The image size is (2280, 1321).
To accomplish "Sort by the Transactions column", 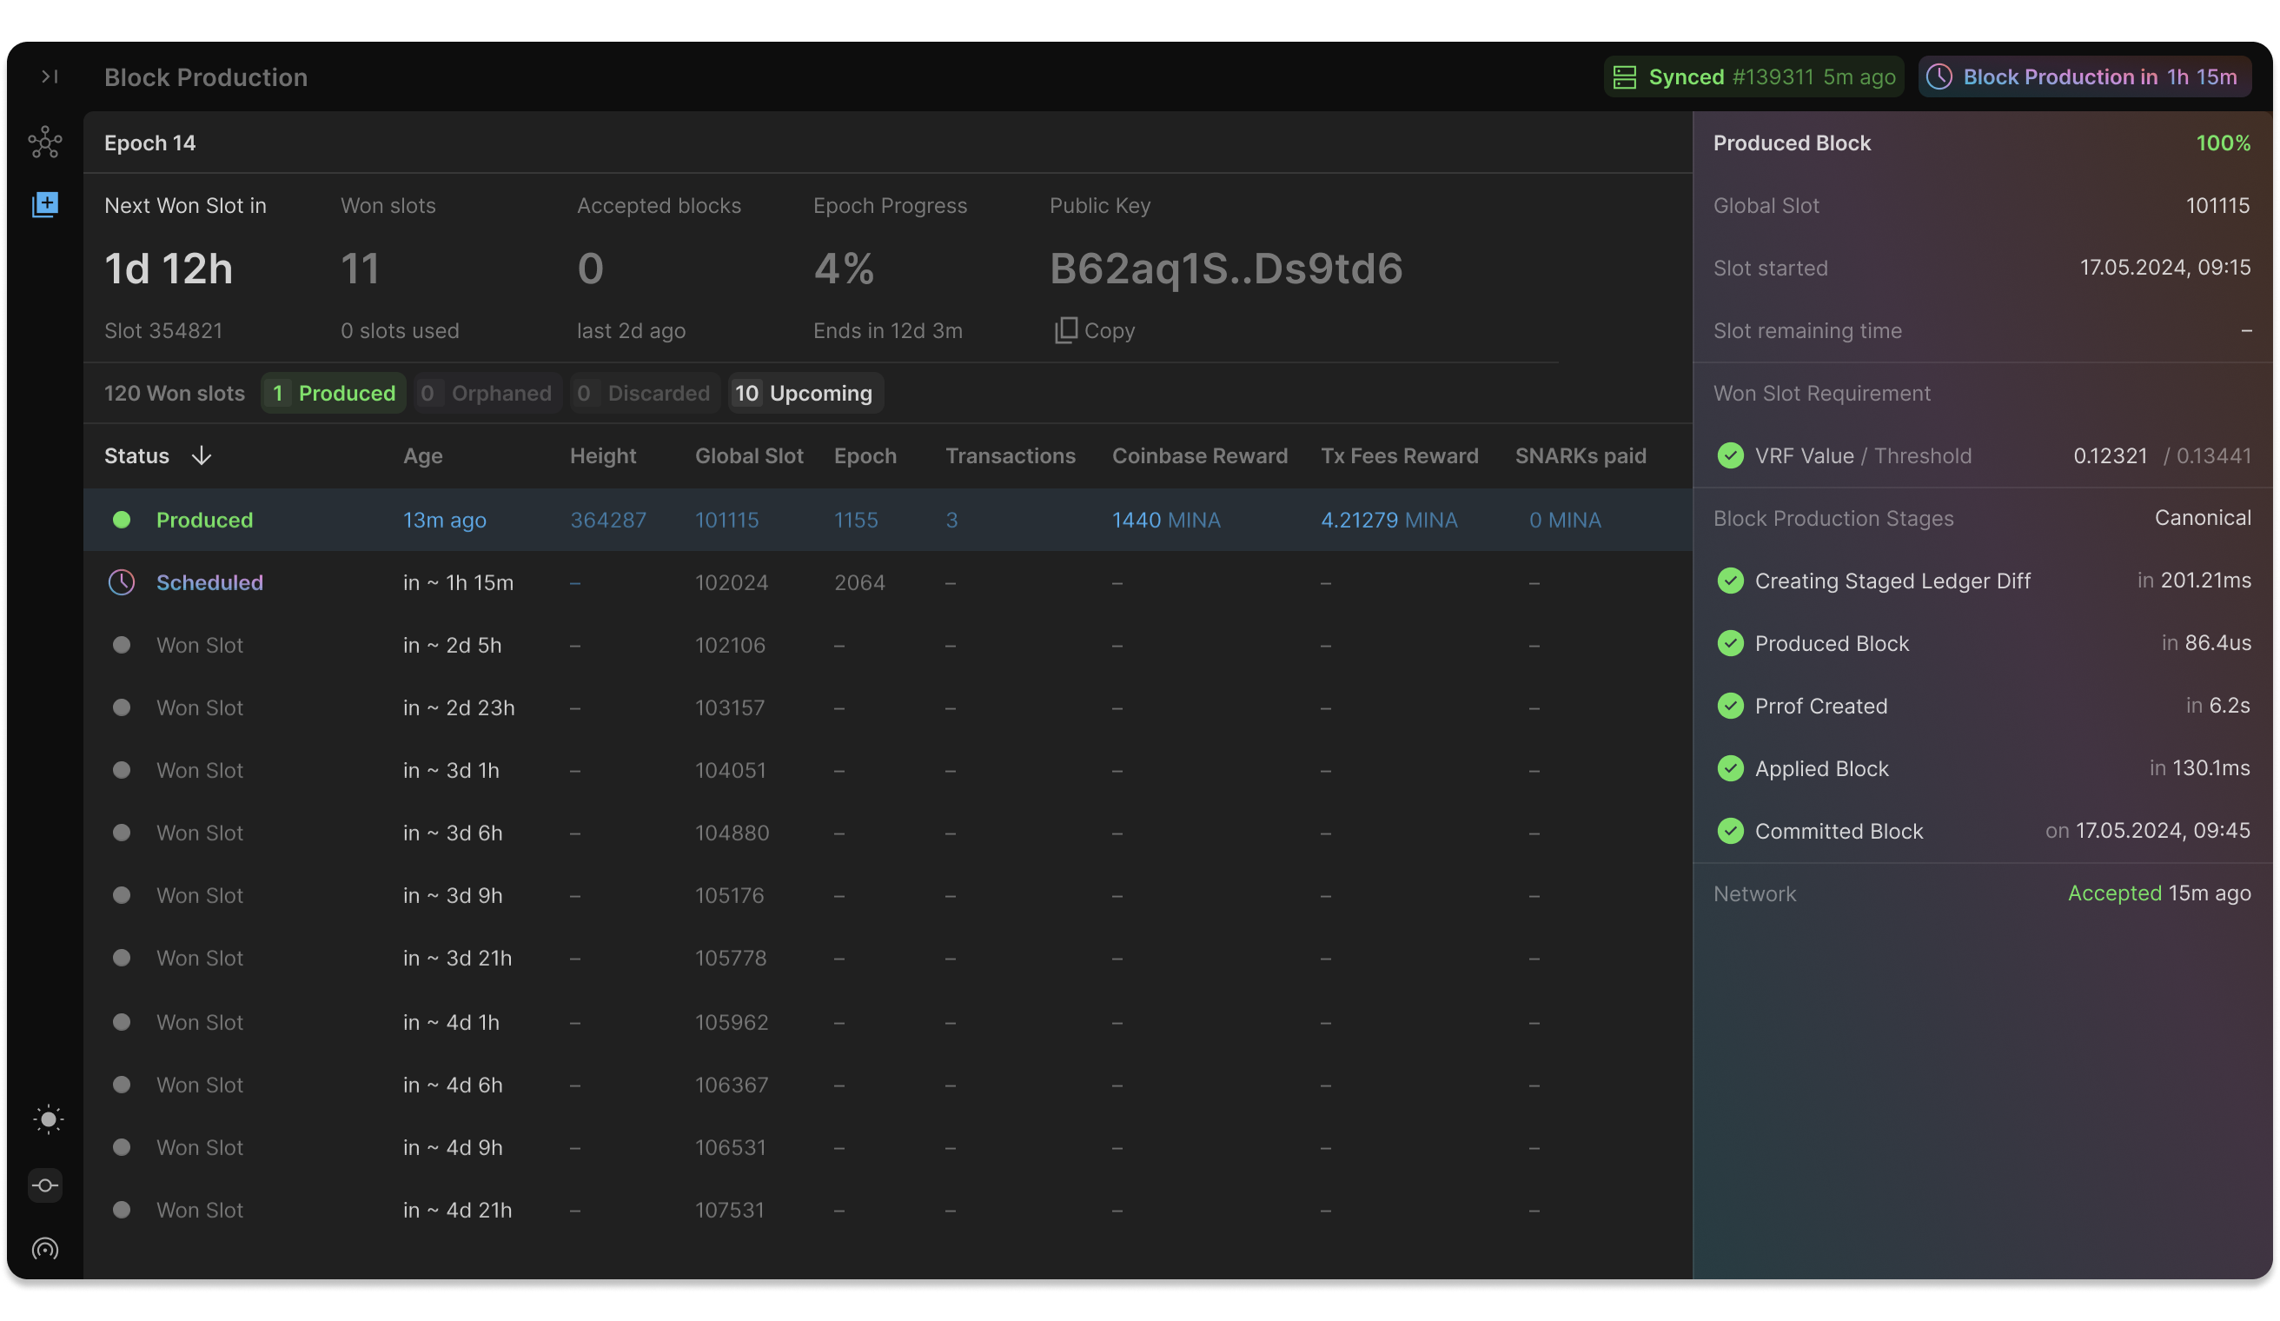I will tap(1010, 455).
